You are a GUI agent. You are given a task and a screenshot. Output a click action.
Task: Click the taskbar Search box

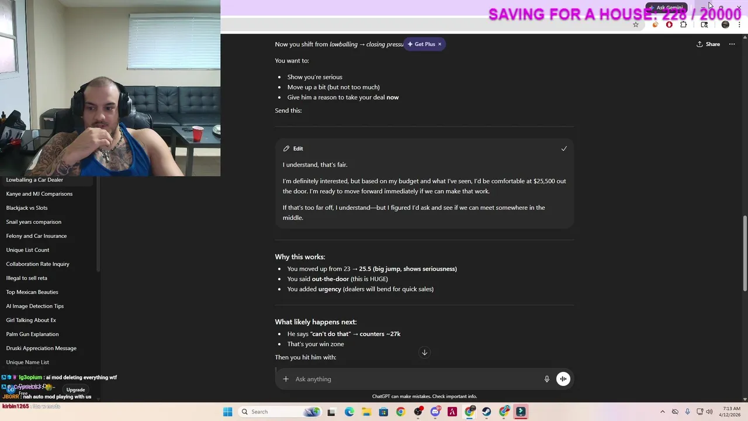(x=280, y=412)
